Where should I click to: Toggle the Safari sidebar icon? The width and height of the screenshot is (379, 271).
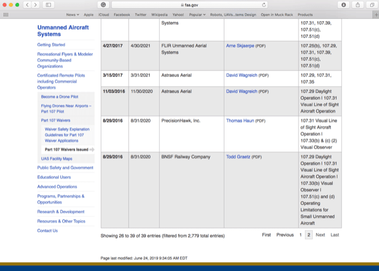[x=49, y=5]
